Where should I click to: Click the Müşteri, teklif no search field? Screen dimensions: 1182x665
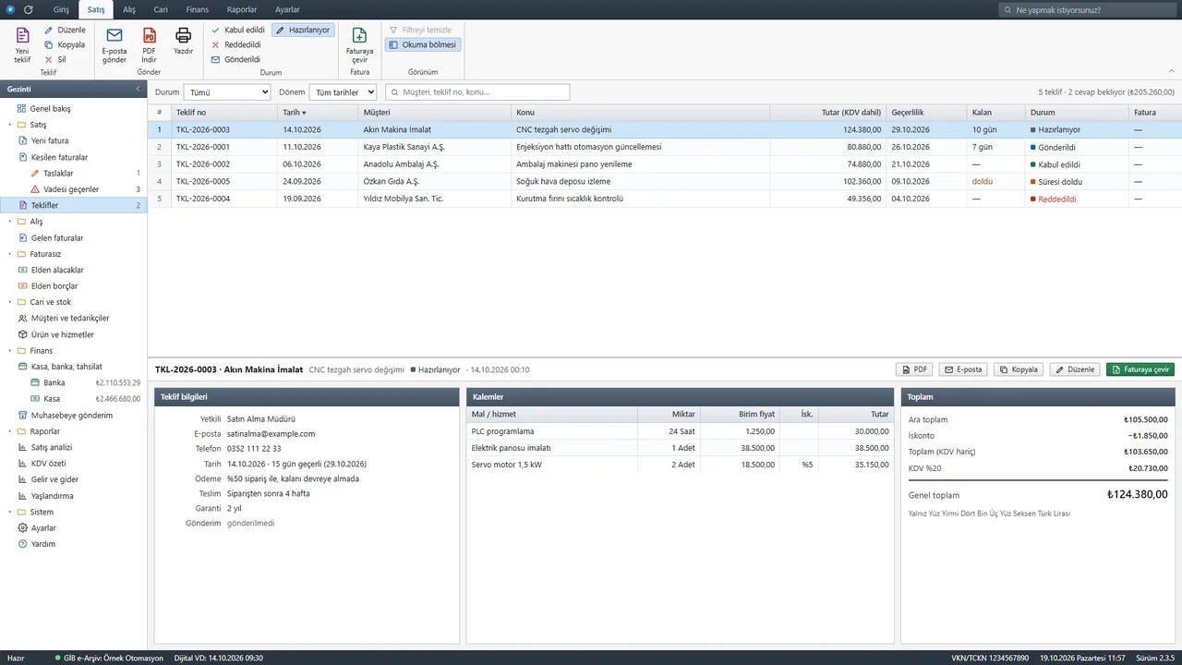(x=477, y=92)
